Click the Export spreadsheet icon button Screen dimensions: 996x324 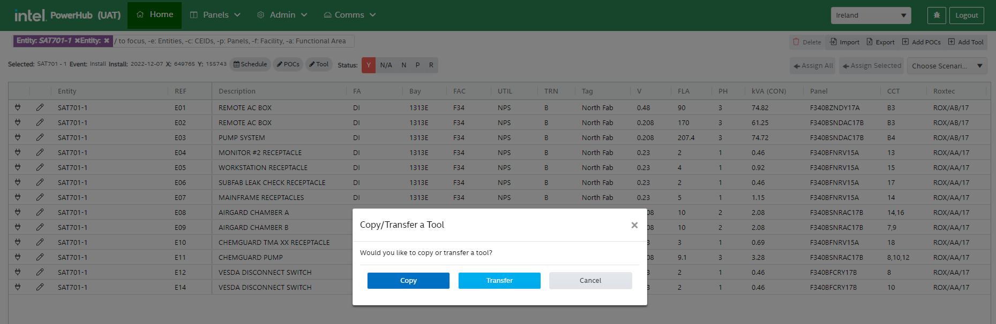[880, 42]
